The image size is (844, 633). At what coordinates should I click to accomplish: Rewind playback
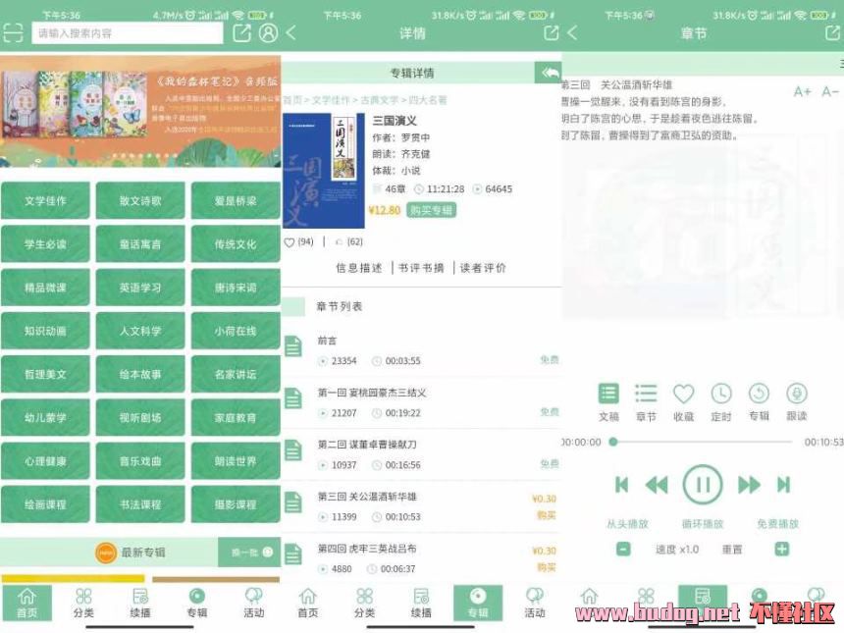pos(657,485)
